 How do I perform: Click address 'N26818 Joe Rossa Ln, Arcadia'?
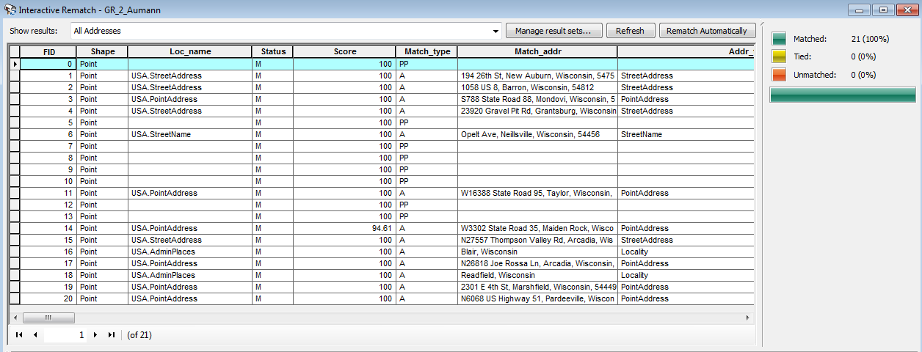click(537, 263)
